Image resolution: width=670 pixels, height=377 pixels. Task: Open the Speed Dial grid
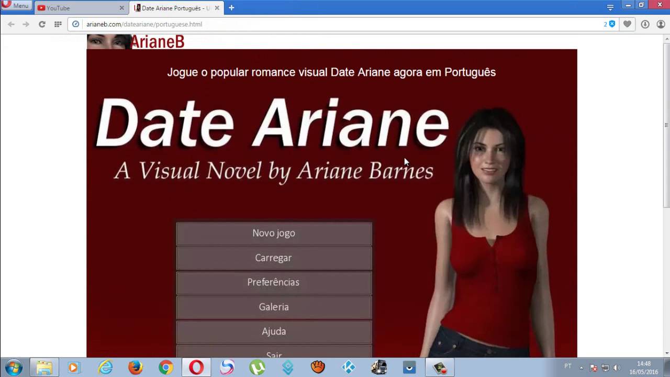click(x=58, y=24)
